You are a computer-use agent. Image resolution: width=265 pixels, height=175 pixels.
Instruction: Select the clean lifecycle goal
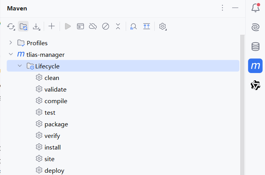(52, 78)
